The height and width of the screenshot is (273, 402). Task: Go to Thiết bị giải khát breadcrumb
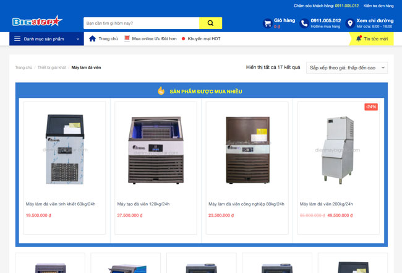point(51,67)
